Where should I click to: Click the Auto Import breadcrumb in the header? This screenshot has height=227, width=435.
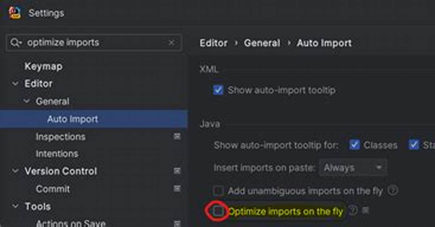click(324, 43)
